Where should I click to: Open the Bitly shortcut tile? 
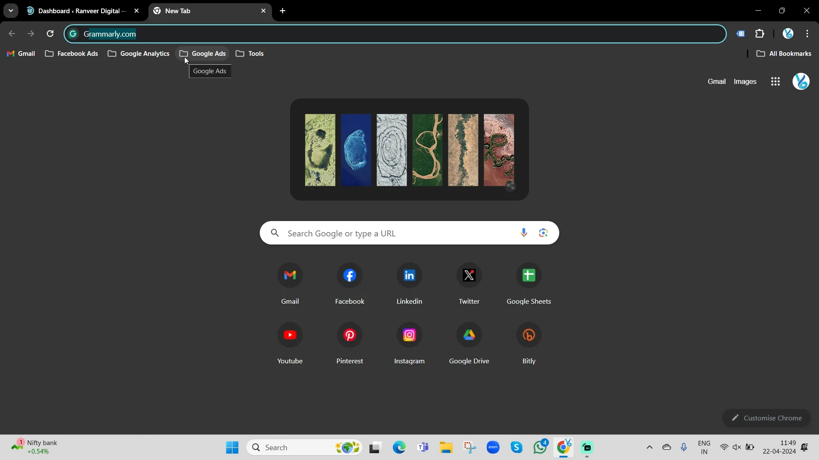pyautogui.click(x=529, y=343)
